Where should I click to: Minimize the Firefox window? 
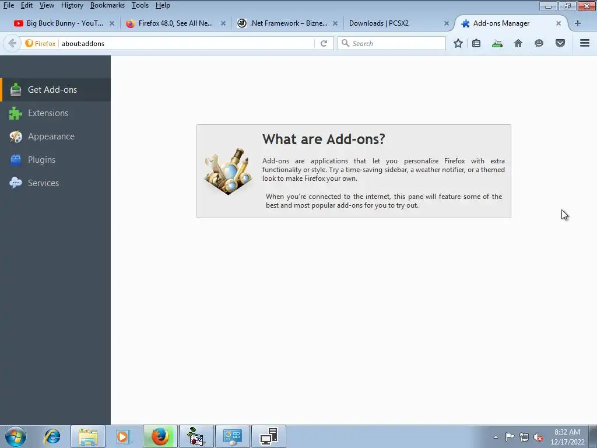click(x=548, y=6)
